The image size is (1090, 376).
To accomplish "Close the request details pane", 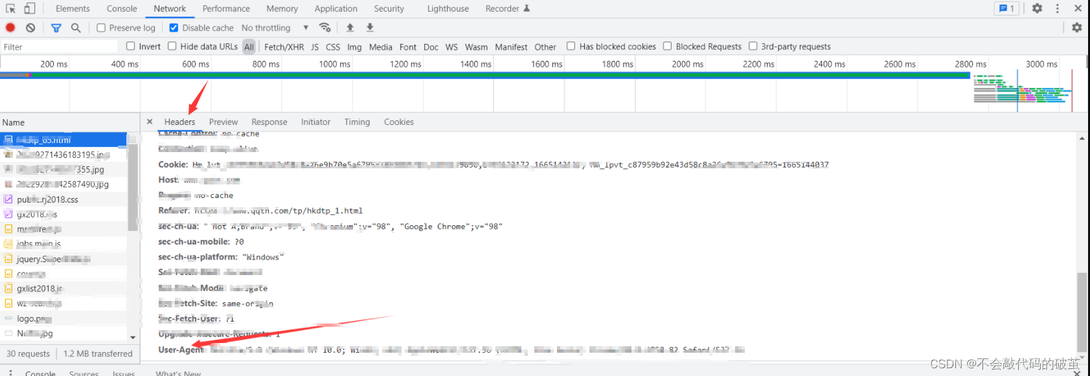I will (x=150, y=122).
